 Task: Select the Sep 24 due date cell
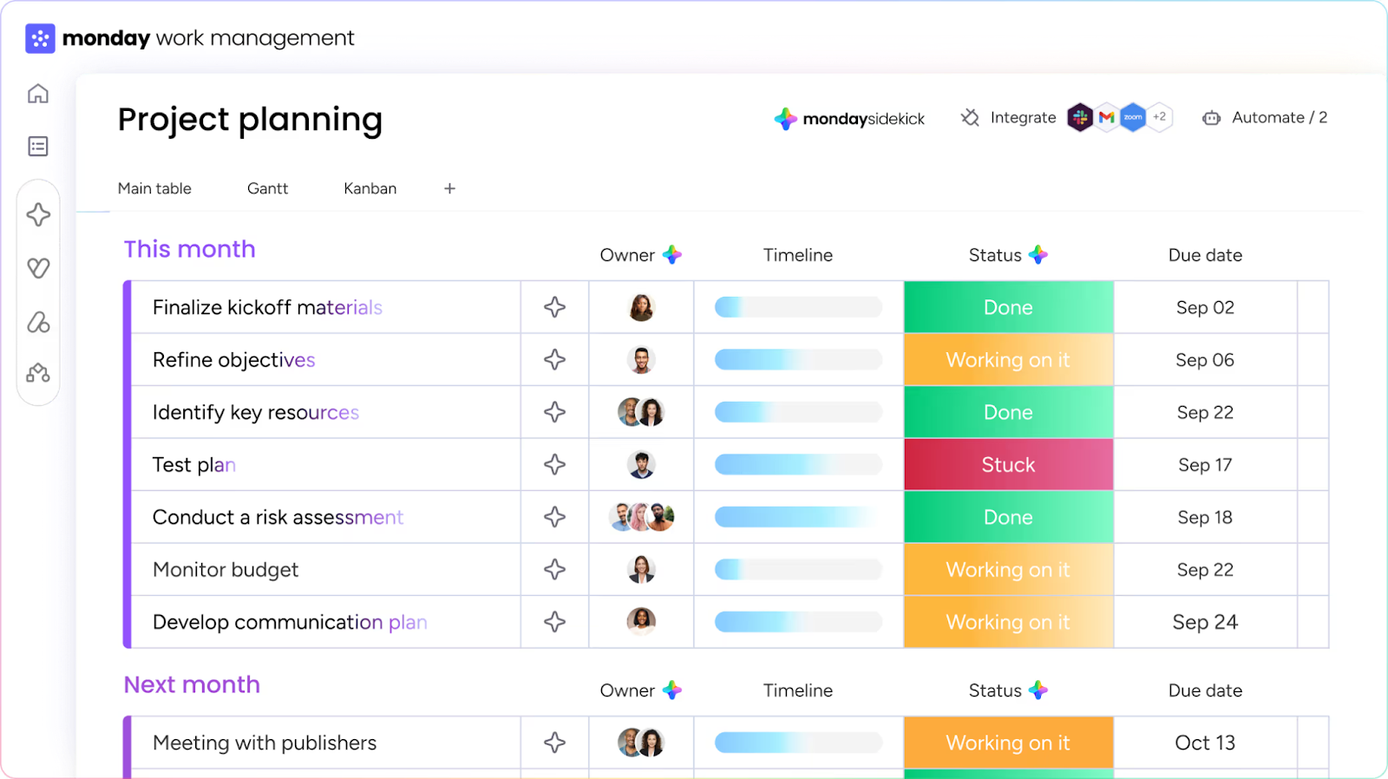coord(1205,622)
